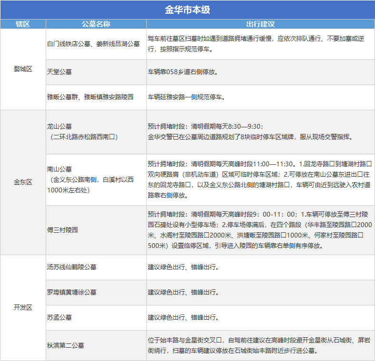
Task: Click 建议绿色出行 advice for 苏孟公墓
Action: pyautogui.click(x=183, y=317)
